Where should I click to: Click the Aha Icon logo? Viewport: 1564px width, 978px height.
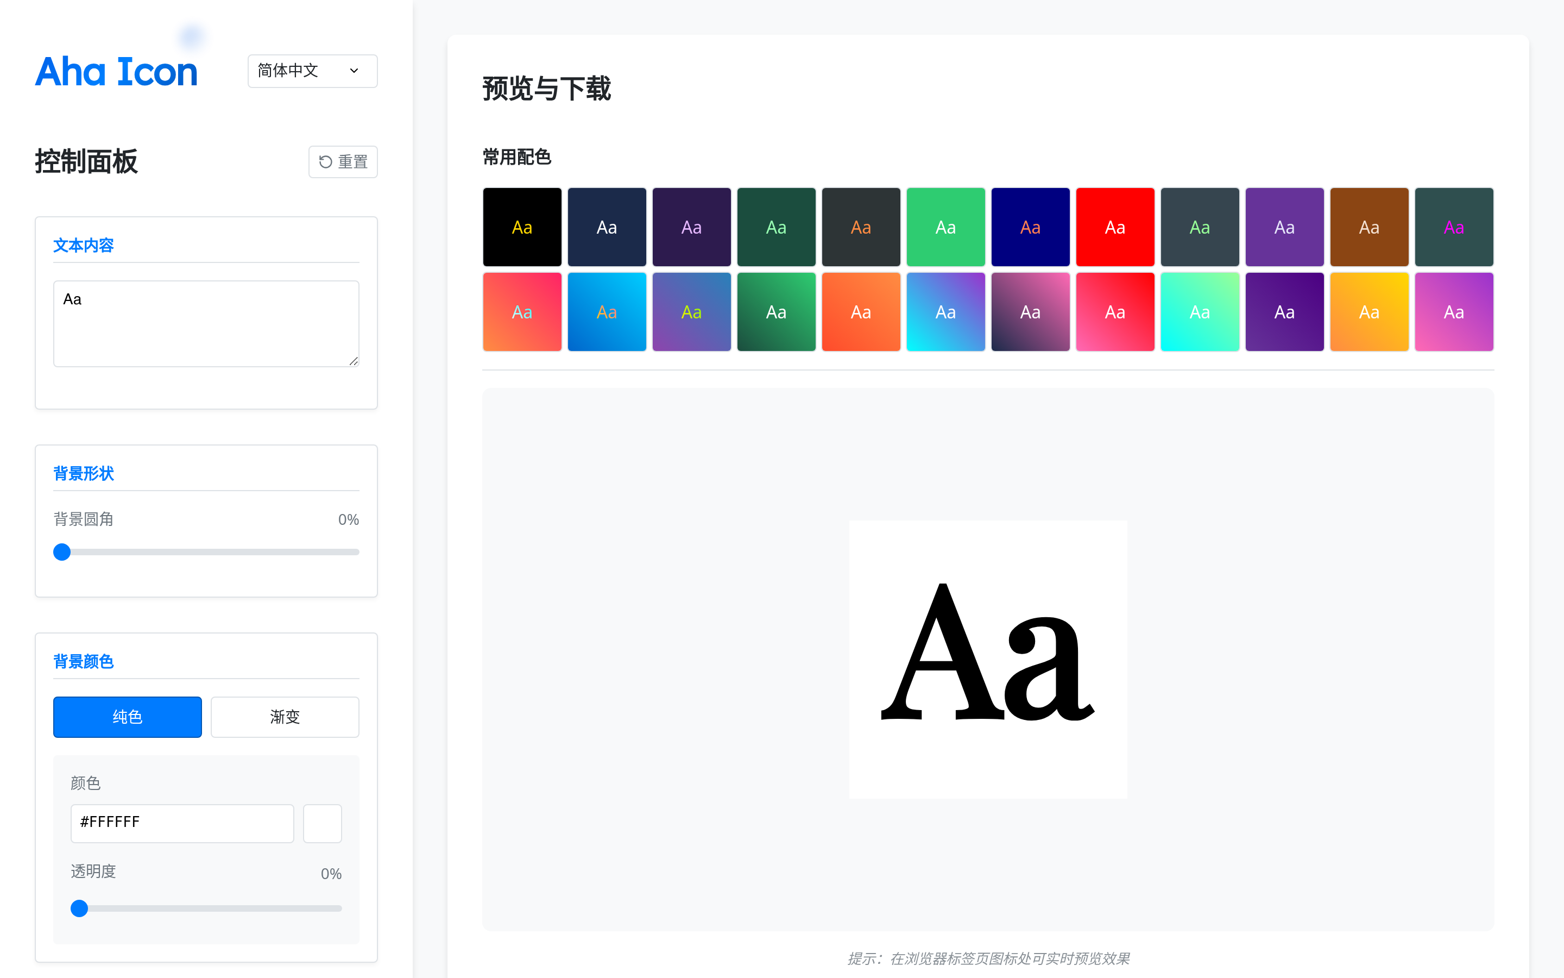116,71
